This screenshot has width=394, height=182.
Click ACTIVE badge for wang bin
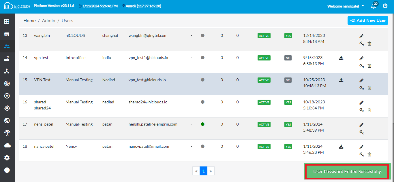(x=264, y=36)
